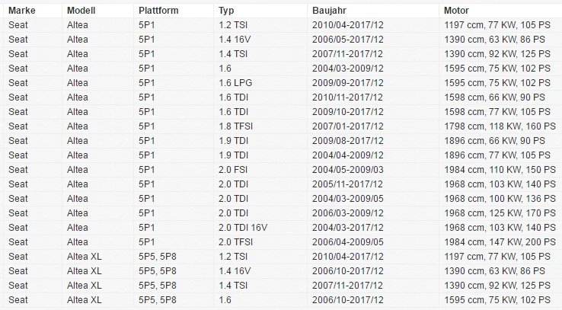Select the 2006/05-2017/12 Baujahr cell
562x310 pixels.
click(x=373, y=40)
